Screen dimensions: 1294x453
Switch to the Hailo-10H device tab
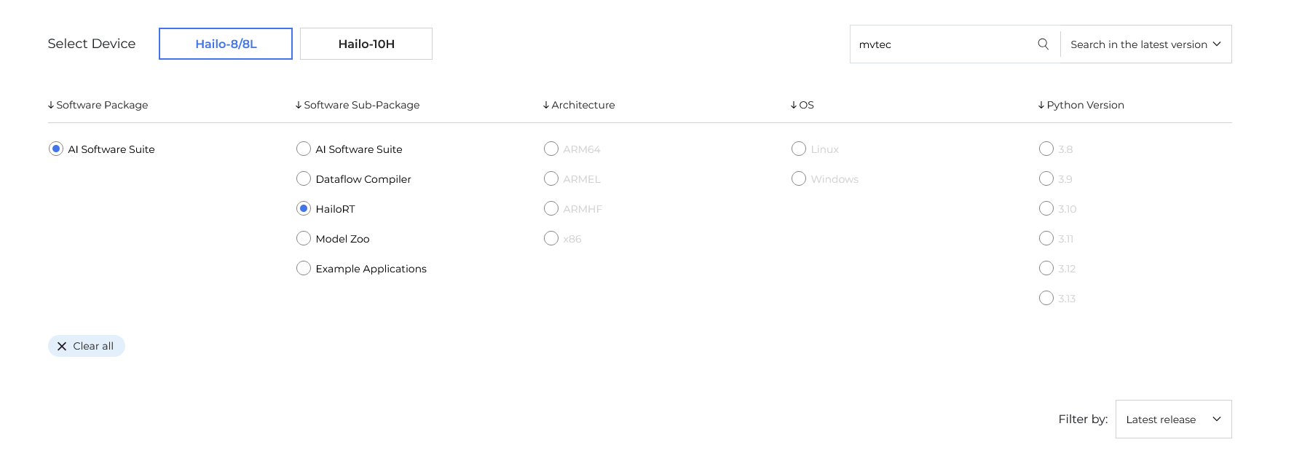(x=366, y=44)
